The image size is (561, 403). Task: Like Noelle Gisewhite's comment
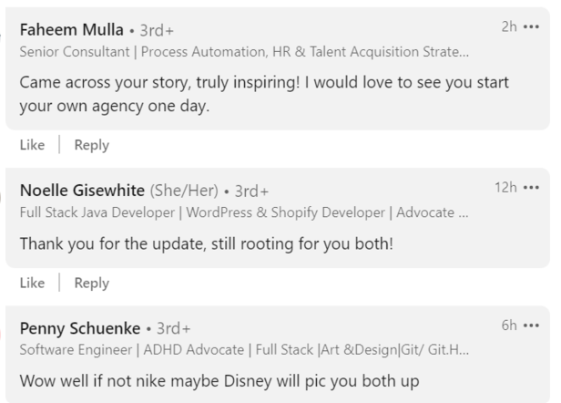coord(31,284)
